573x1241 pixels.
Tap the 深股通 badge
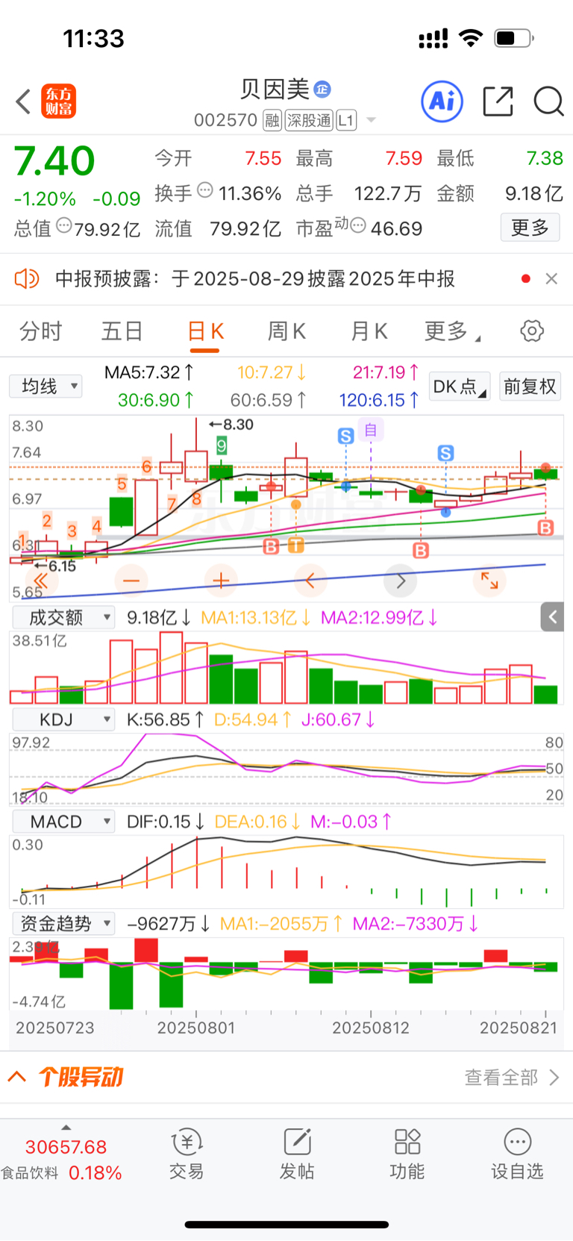coord(310,120)
